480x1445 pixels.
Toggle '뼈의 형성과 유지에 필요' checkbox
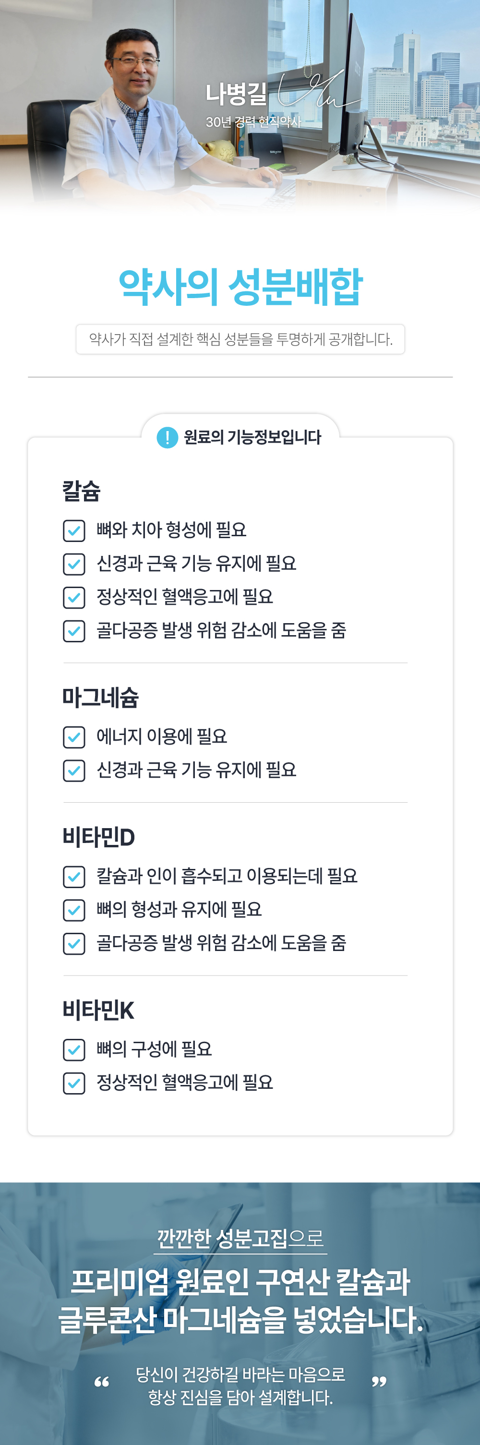click(74, 910)
